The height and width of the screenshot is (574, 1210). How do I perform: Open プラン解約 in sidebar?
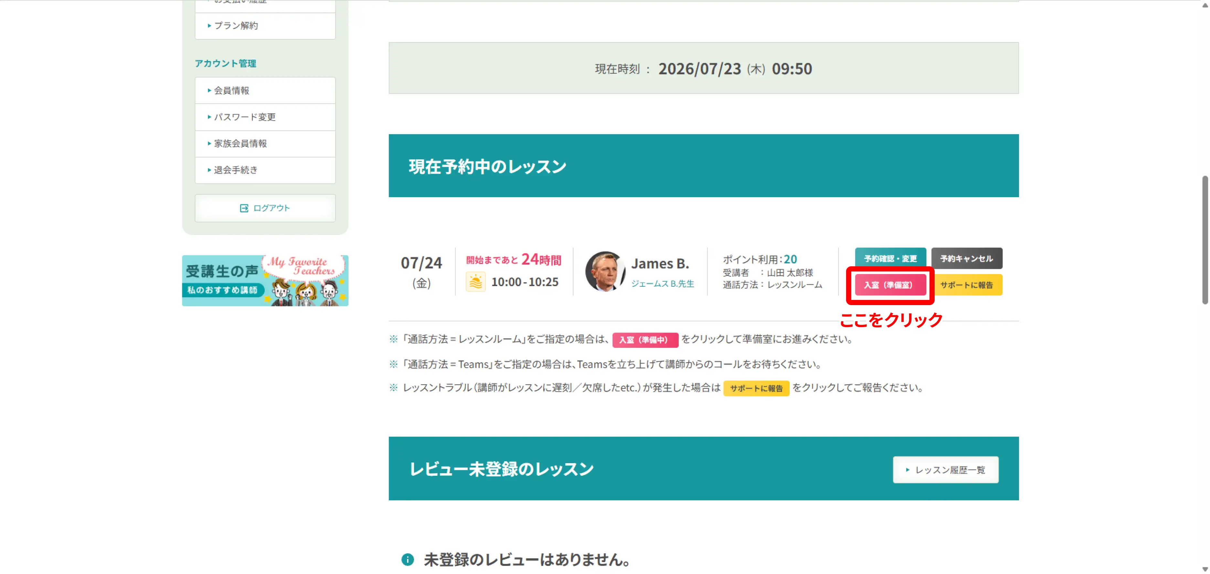coord(265,26)
